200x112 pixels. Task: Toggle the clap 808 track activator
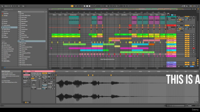point(187,35)
